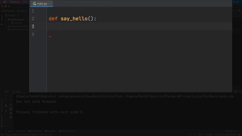This screenshot has height=136, width=242.
Task: Expand the External Libraries node
Action: point(6,26)
